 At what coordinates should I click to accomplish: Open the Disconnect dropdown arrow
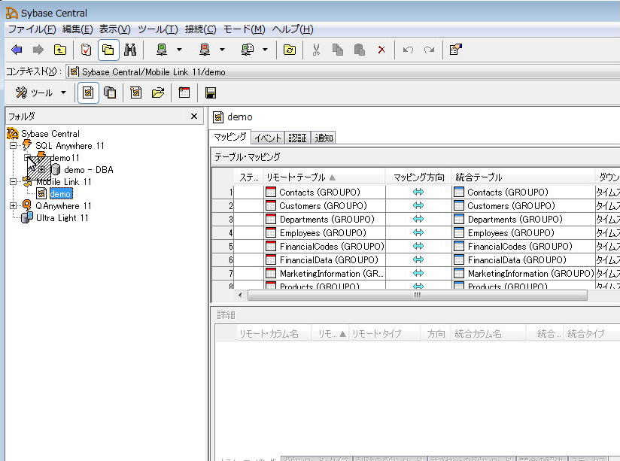pos(222,50)
